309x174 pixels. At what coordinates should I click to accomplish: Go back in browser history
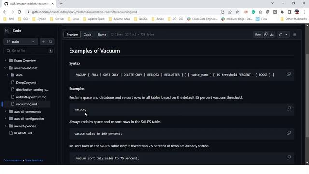coord(5,12)
